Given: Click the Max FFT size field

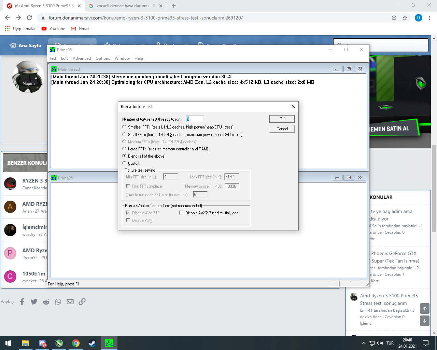Looking at the screenshot, I should (x=232, y=177).
